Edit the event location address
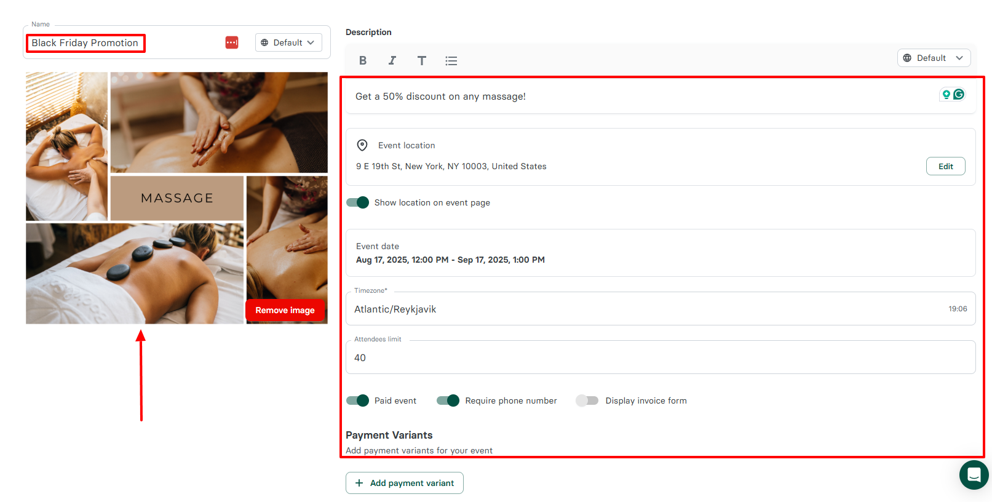Viewport: 992px width, 502px height. tap(945, 166)
